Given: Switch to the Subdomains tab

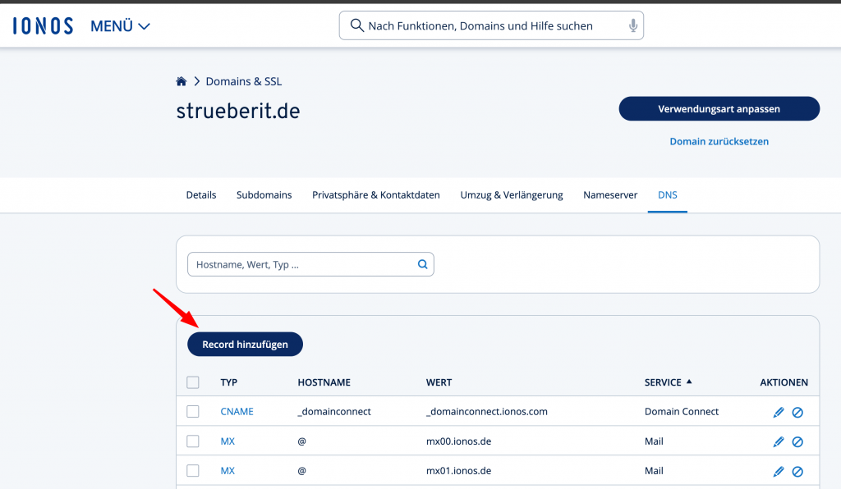Looking at the screenshot, I should click(x=264, y=195).
